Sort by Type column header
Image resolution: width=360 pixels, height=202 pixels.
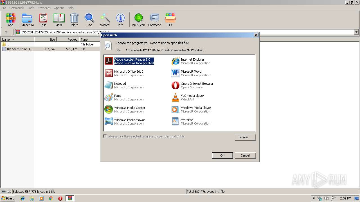[x=90, y=40]
